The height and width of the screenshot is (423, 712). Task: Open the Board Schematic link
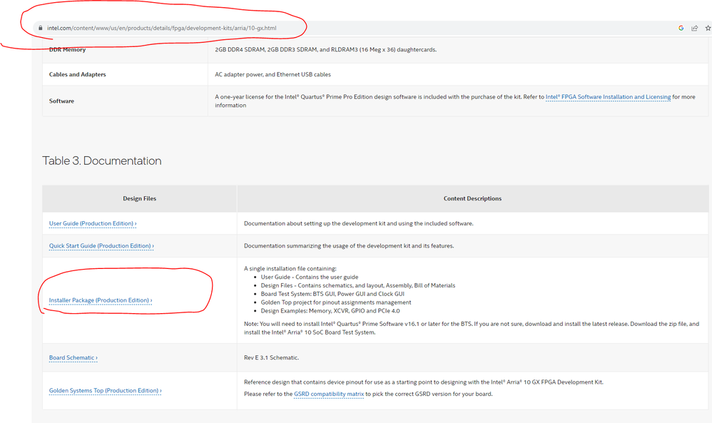(73, 357)
